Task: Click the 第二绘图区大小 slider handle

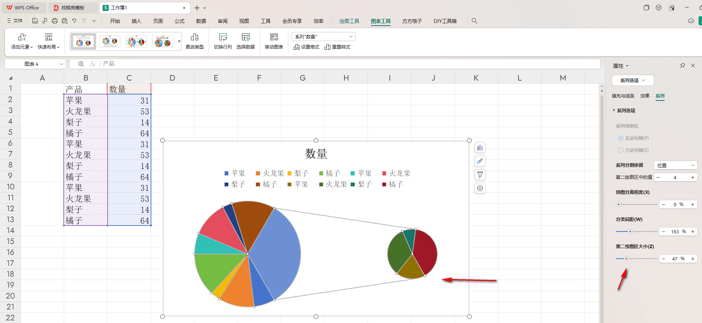Action: (626, 259)
